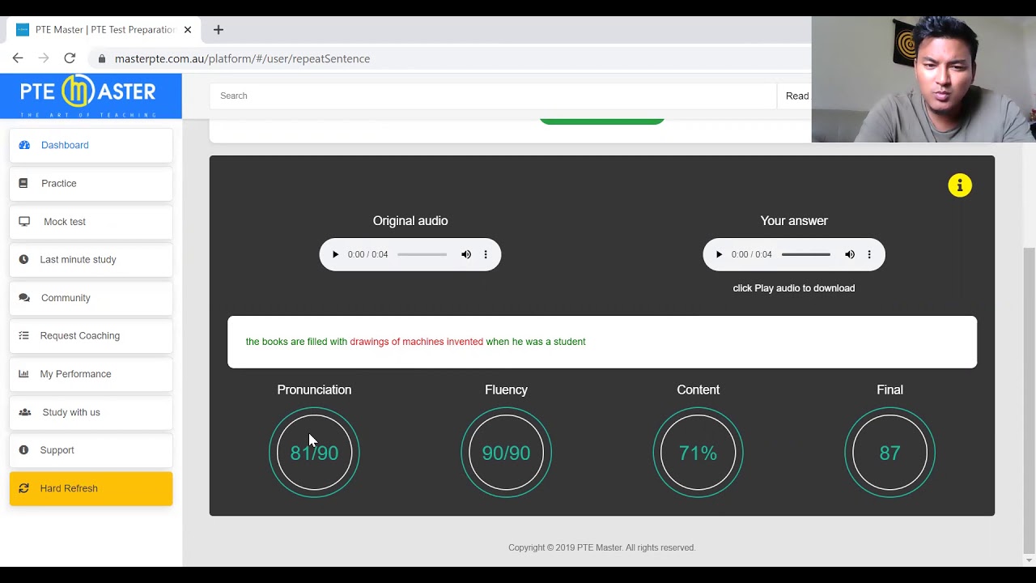The image size is (1036, 583).
Task: Click the site lock icon in address bar
Action: click(102, 58)
